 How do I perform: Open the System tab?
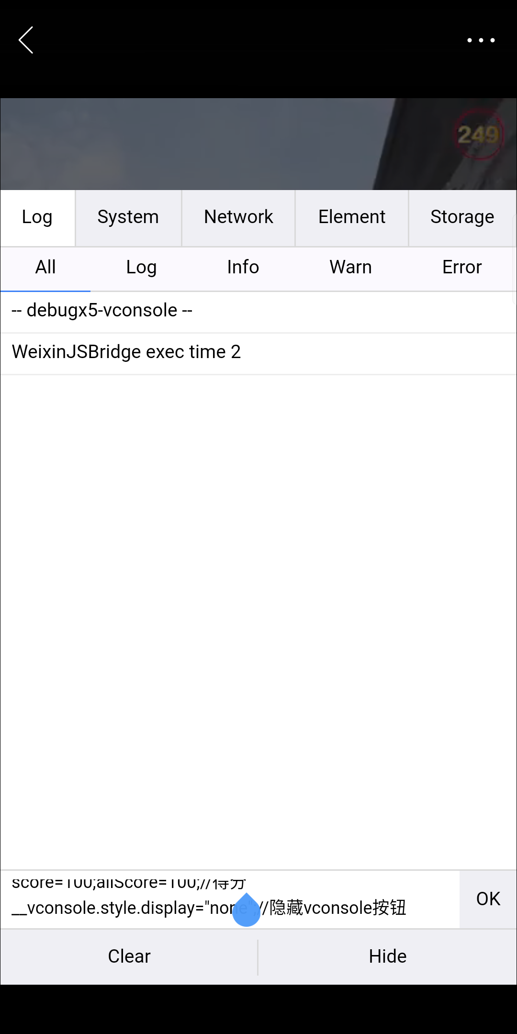point(128,217)
